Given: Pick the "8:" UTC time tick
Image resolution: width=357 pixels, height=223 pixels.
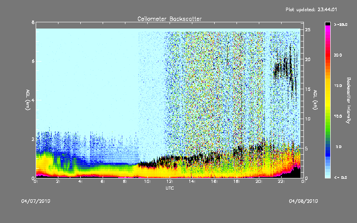Looking at the screenshot, I should pyautogui.click(x=125, y=182).
